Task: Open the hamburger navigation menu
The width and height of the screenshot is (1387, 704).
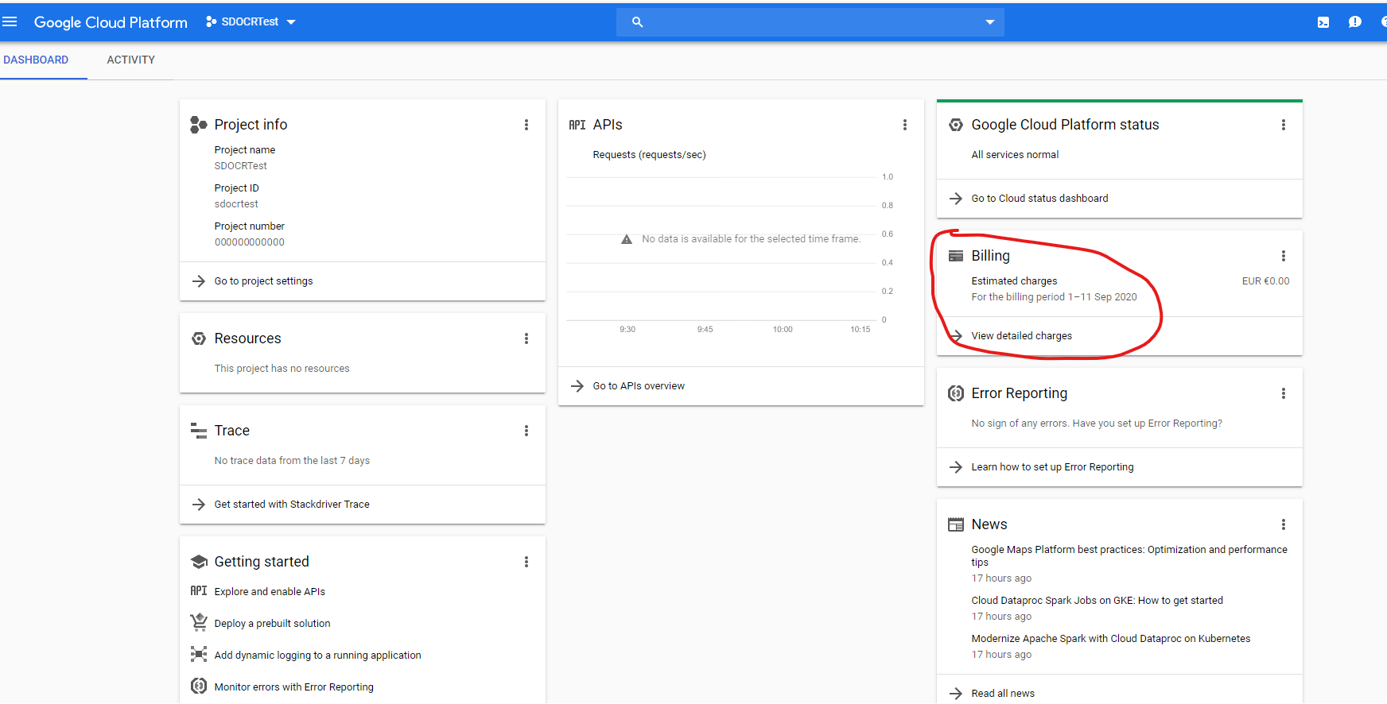Action: [10, 21]
